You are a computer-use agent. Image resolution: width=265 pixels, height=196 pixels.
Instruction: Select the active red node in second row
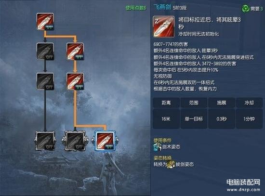(x=75, y=52)
